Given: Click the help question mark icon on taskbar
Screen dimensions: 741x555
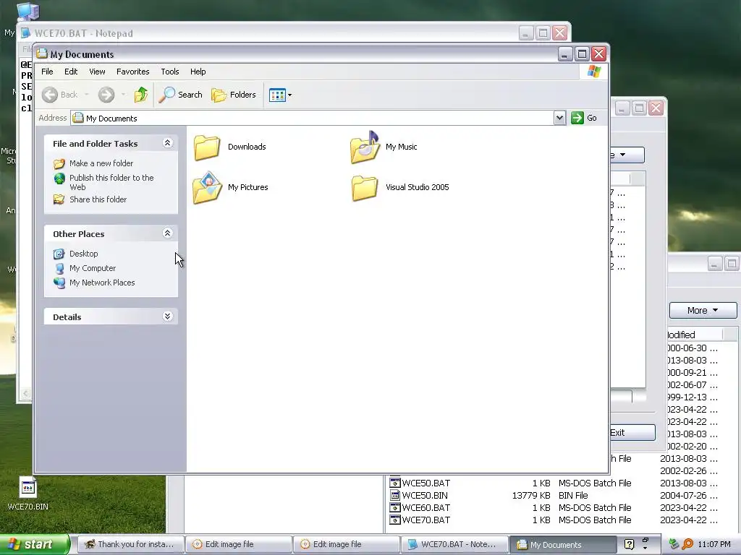Looking at the screenshot, I should (x=629, y=545).
